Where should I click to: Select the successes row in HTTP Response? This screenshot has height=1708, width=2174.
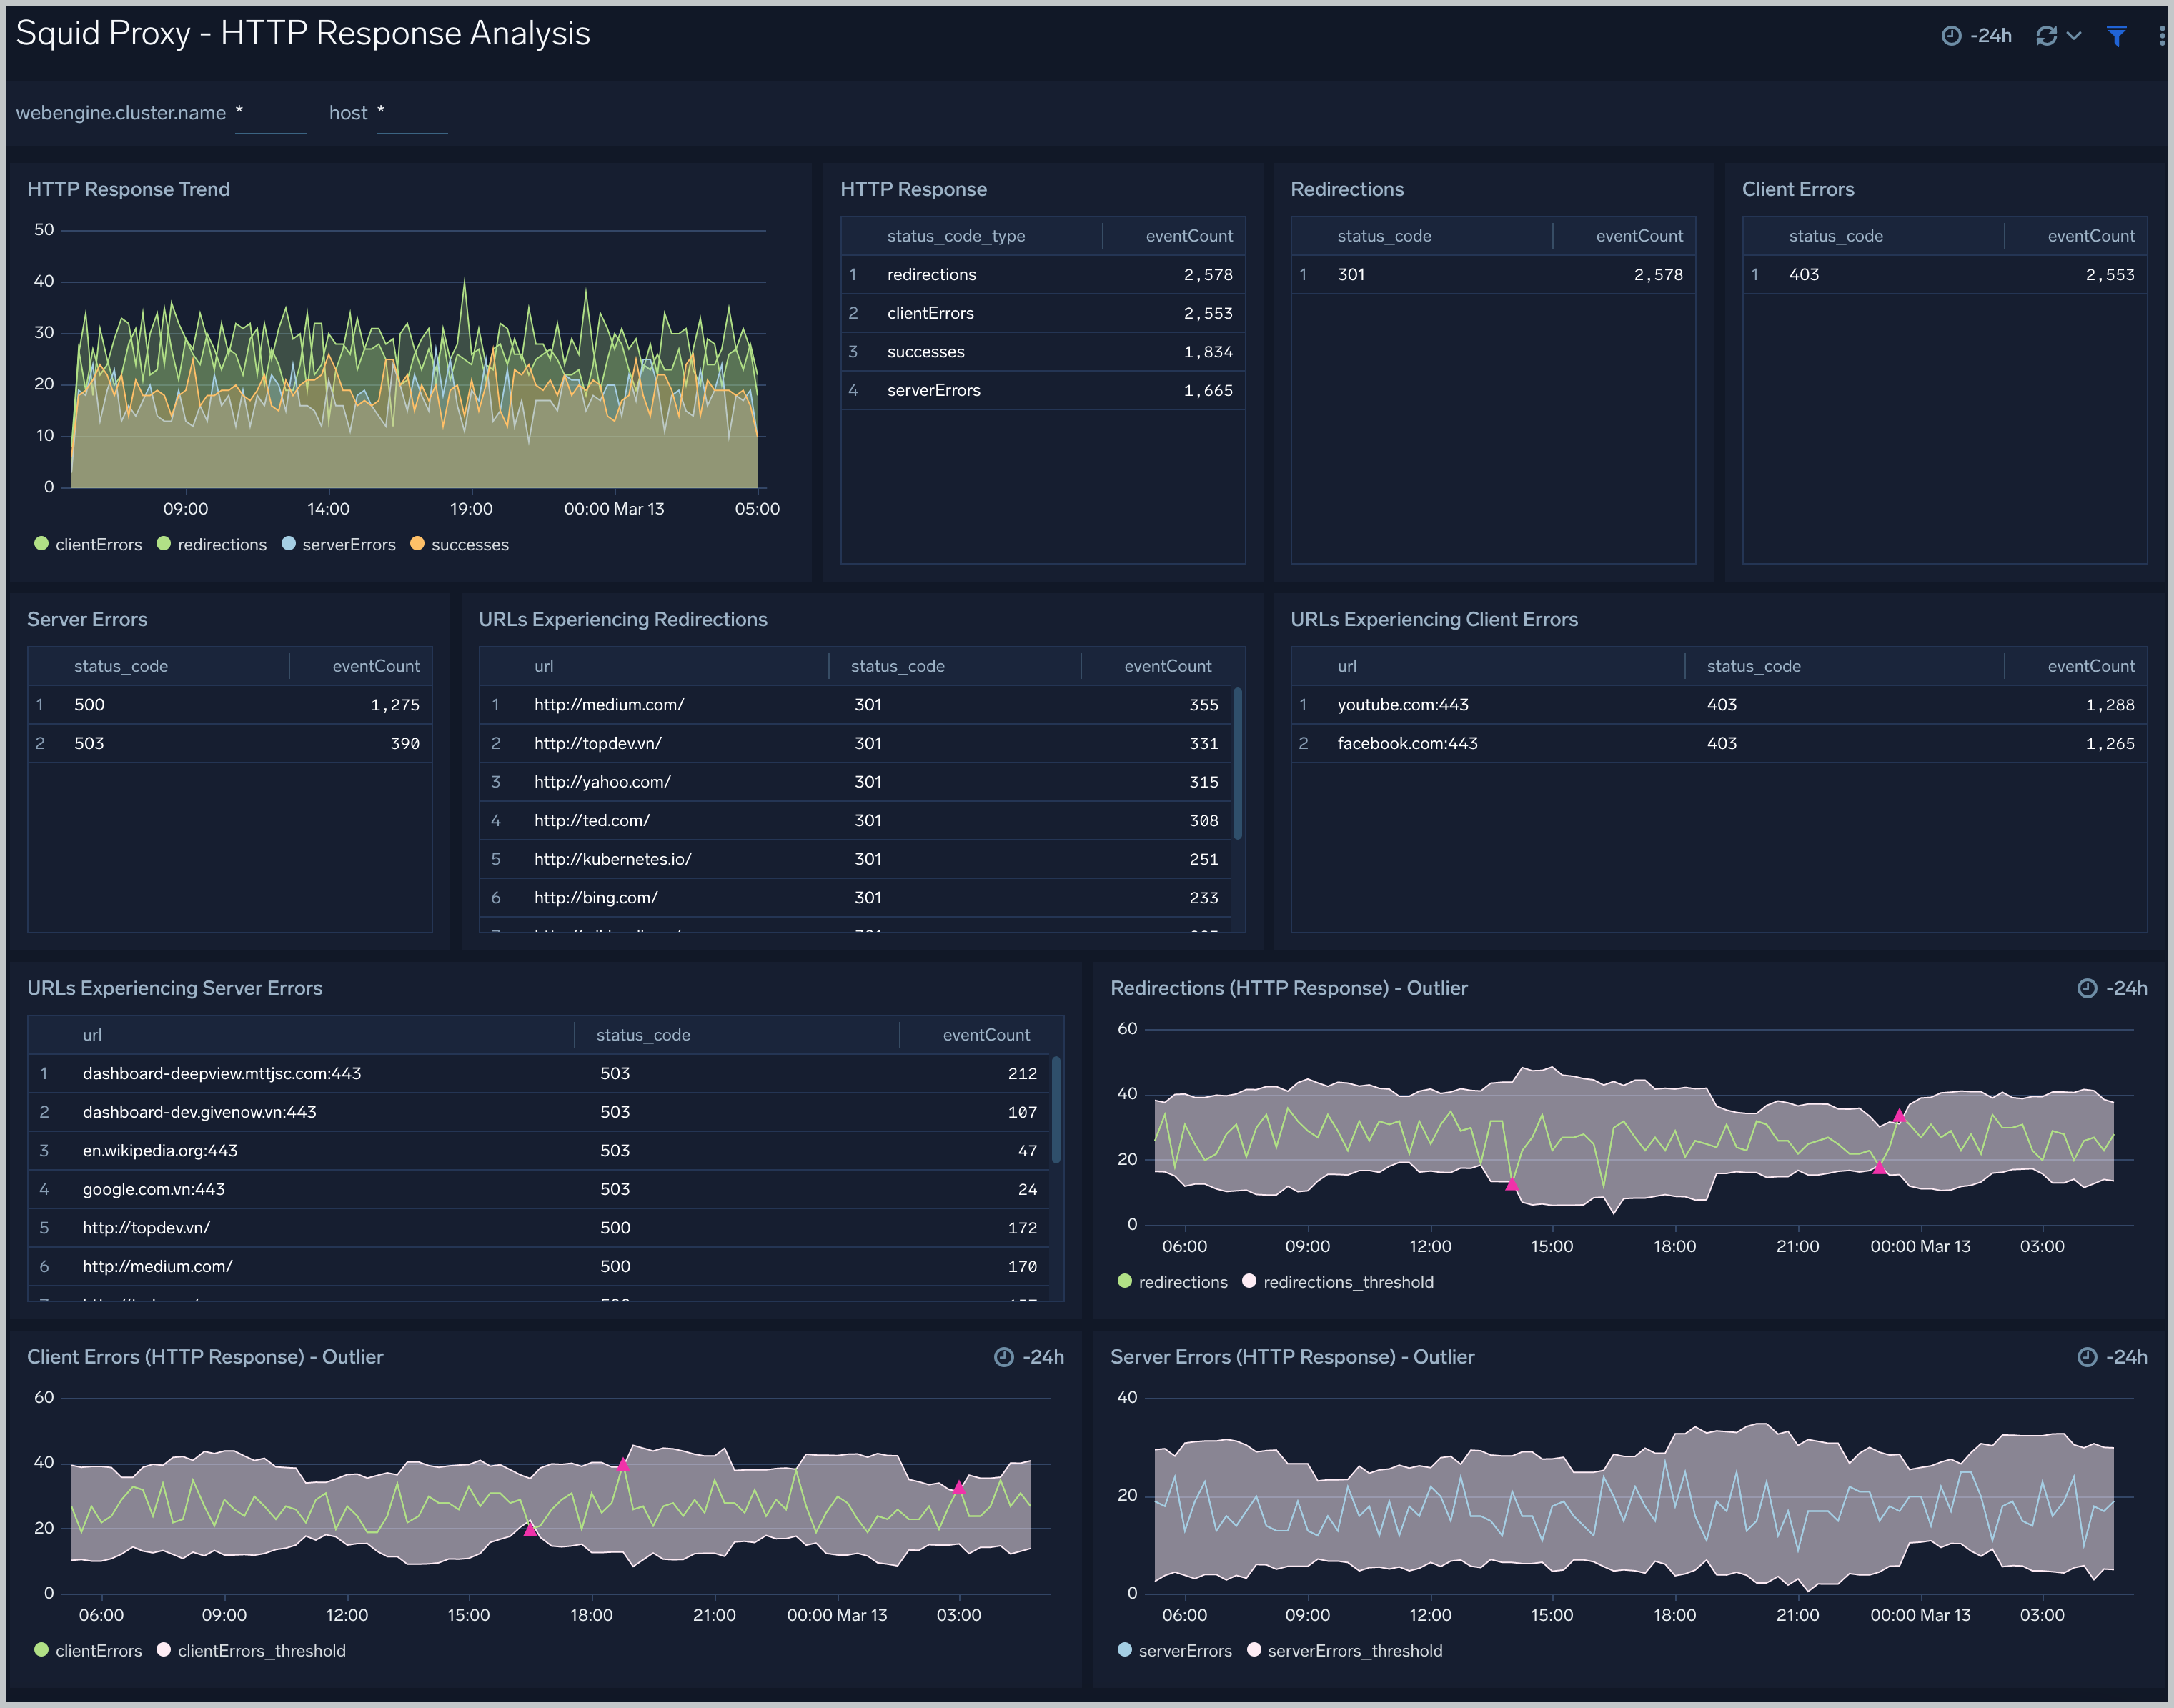point(1042,352)
